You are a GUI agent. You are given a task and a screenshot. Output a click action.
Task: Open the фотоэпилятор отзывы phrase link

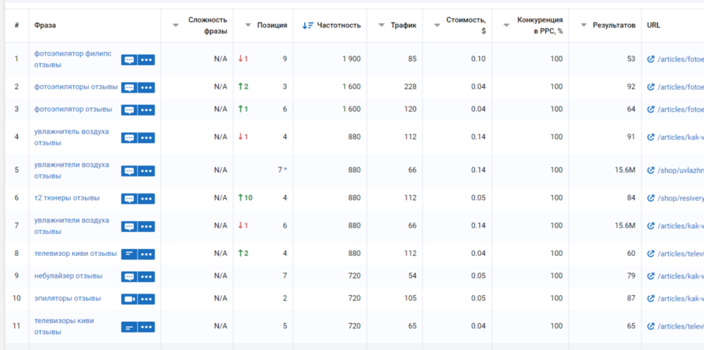(73, 109)
